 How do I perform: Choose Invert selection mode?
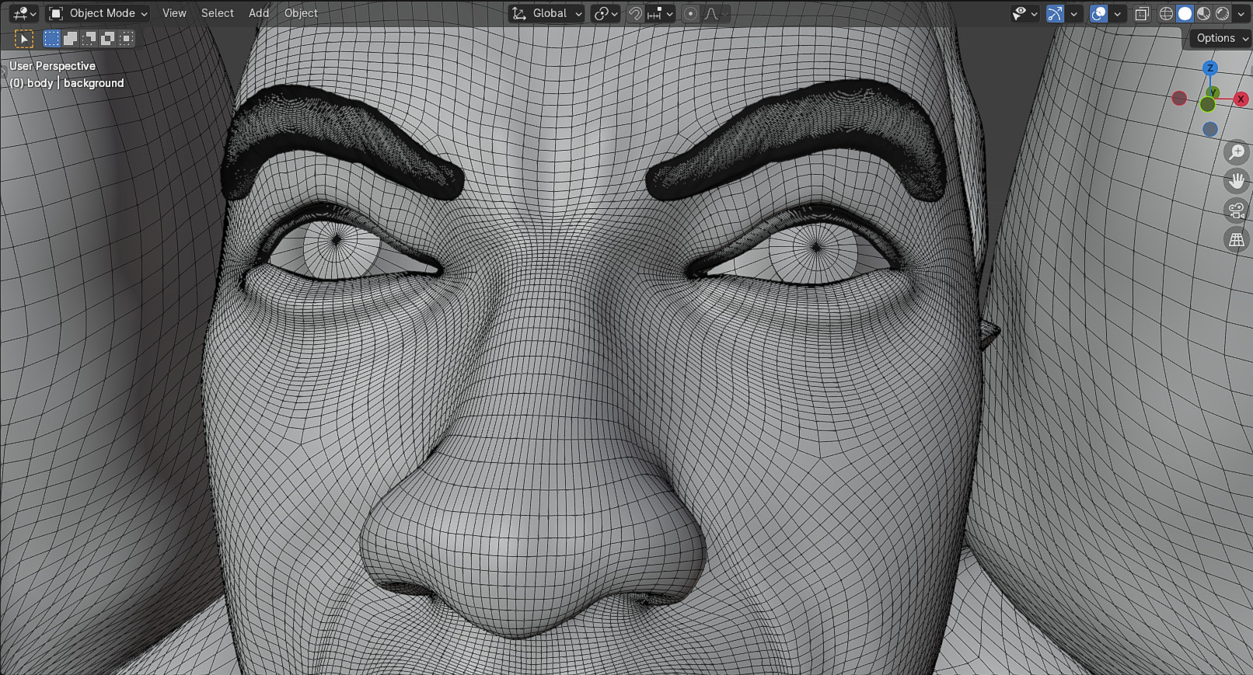click(107, 38)
